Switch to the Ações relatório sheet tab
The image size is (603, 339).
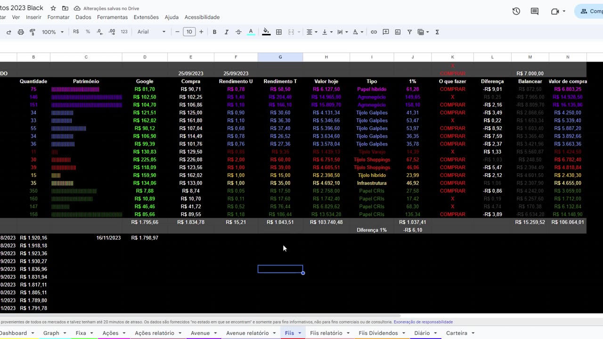[x=155, y=333]
